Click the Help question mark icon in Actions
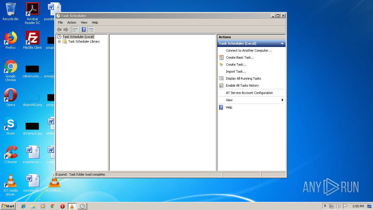Screen dimensions: 373x210 [x=221, y=107]
